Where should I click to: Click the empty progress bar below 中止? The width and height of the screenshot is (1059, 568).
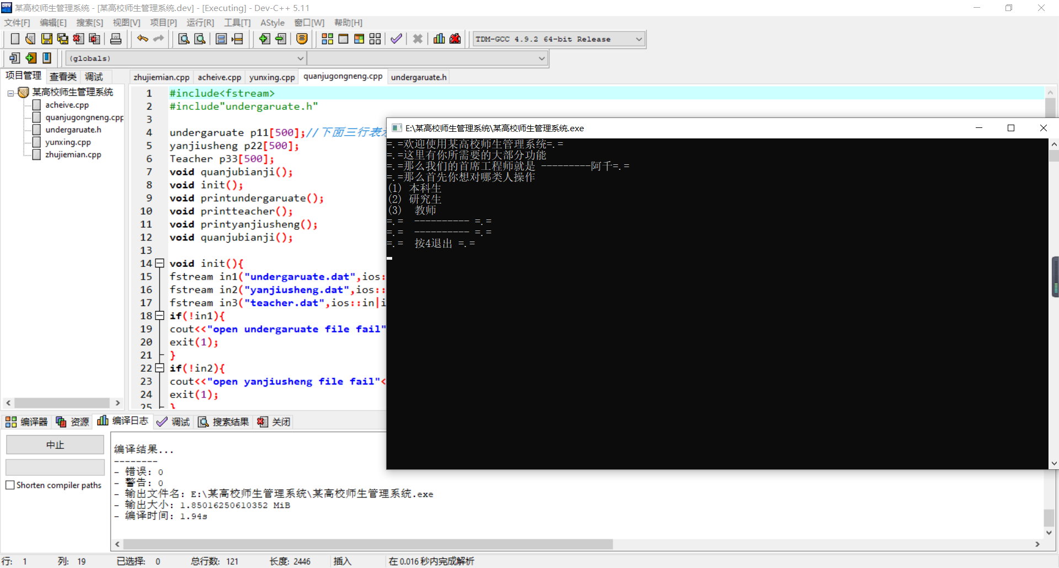point(55,467)
